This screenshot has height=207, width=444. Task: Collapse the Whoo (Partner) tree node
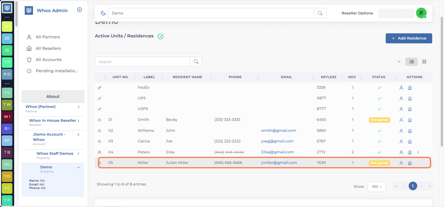79,107
